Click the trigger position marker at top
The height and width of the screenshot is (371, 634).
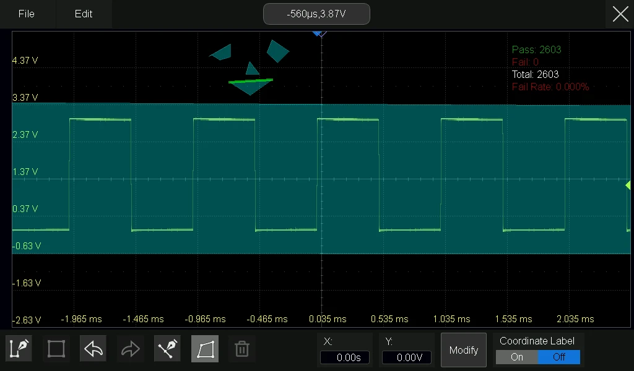(319, 34)
